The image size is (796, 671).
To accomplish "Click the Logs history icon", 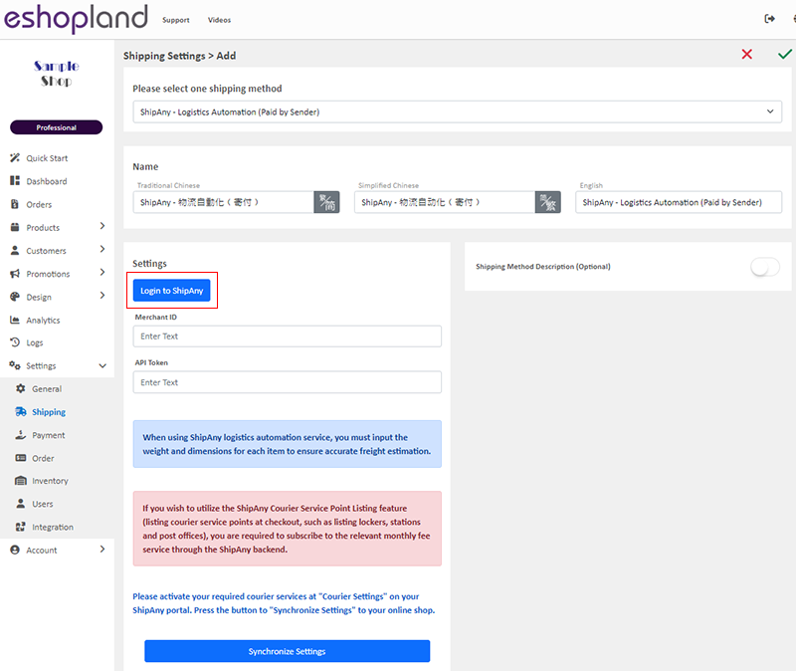I will (x=15, y=342).
